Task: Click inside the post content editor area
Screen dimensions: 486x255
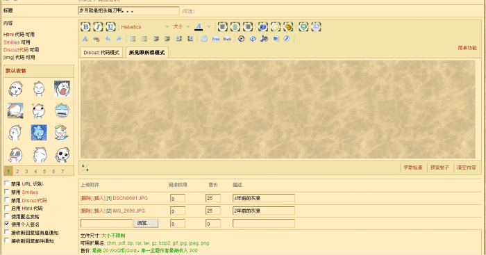Action: pyautogui.click(x=278, y=110)
